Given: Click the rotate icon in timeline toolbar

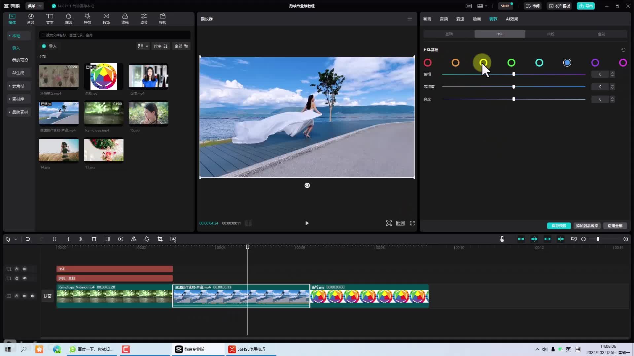Looking at the screenshot, I should coord(147,239).
